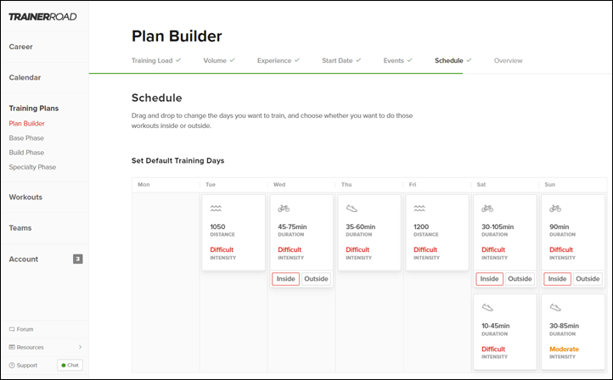Image resolution: width=613 pixels, height=380 pixels.
Task: Click the bike icon on Sunday's 90min card
Action: pyautogui.click(x=555, y=209)
